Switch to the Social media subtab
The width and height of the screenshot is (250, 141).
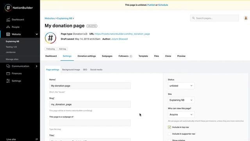(x=96, y=70)
